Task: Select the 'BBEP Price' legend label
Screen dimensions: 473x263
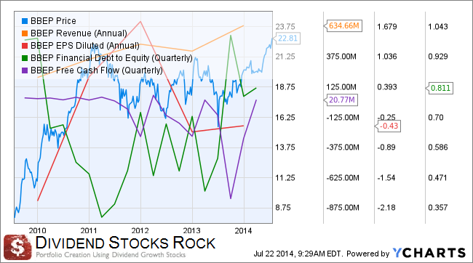Action: [x=53, y=21]
